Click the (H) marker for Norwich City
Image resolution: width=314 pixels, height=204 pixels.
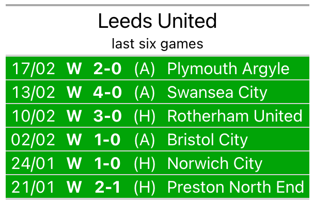pyautogui.click(x=145, y=163)
